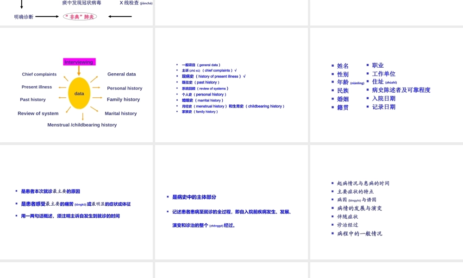Click the bullet marker beside 姓名

332,66
